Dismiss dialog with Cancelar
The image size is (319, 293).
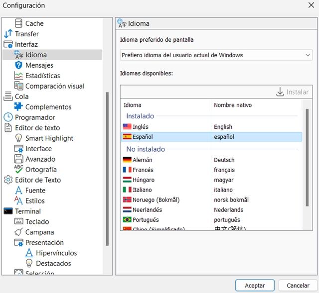[298, 286]
